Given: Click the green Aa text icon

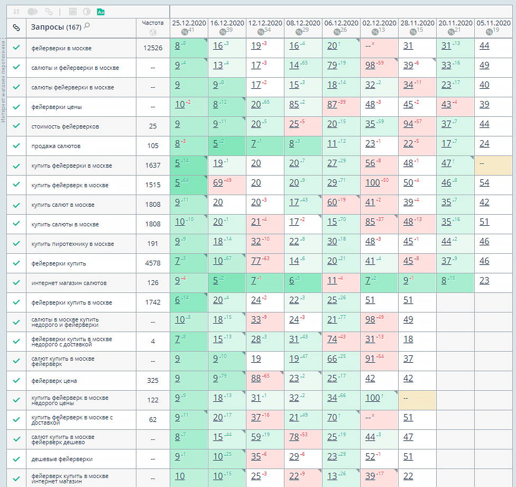Looking at the screenshot, I should 101,11.
